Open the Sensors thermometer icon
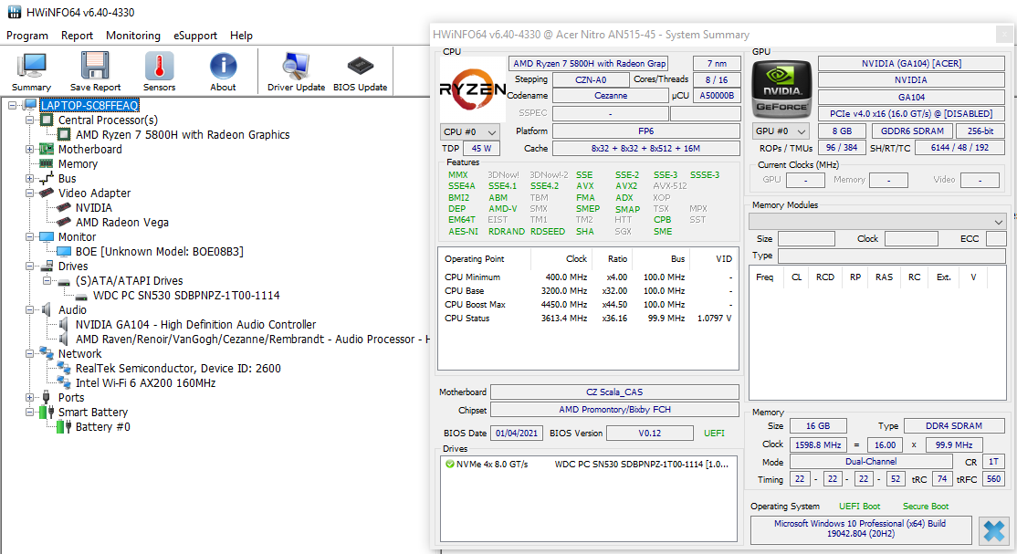The height and width of the screenshot is (554, 1017). click(x=159, y=66)
